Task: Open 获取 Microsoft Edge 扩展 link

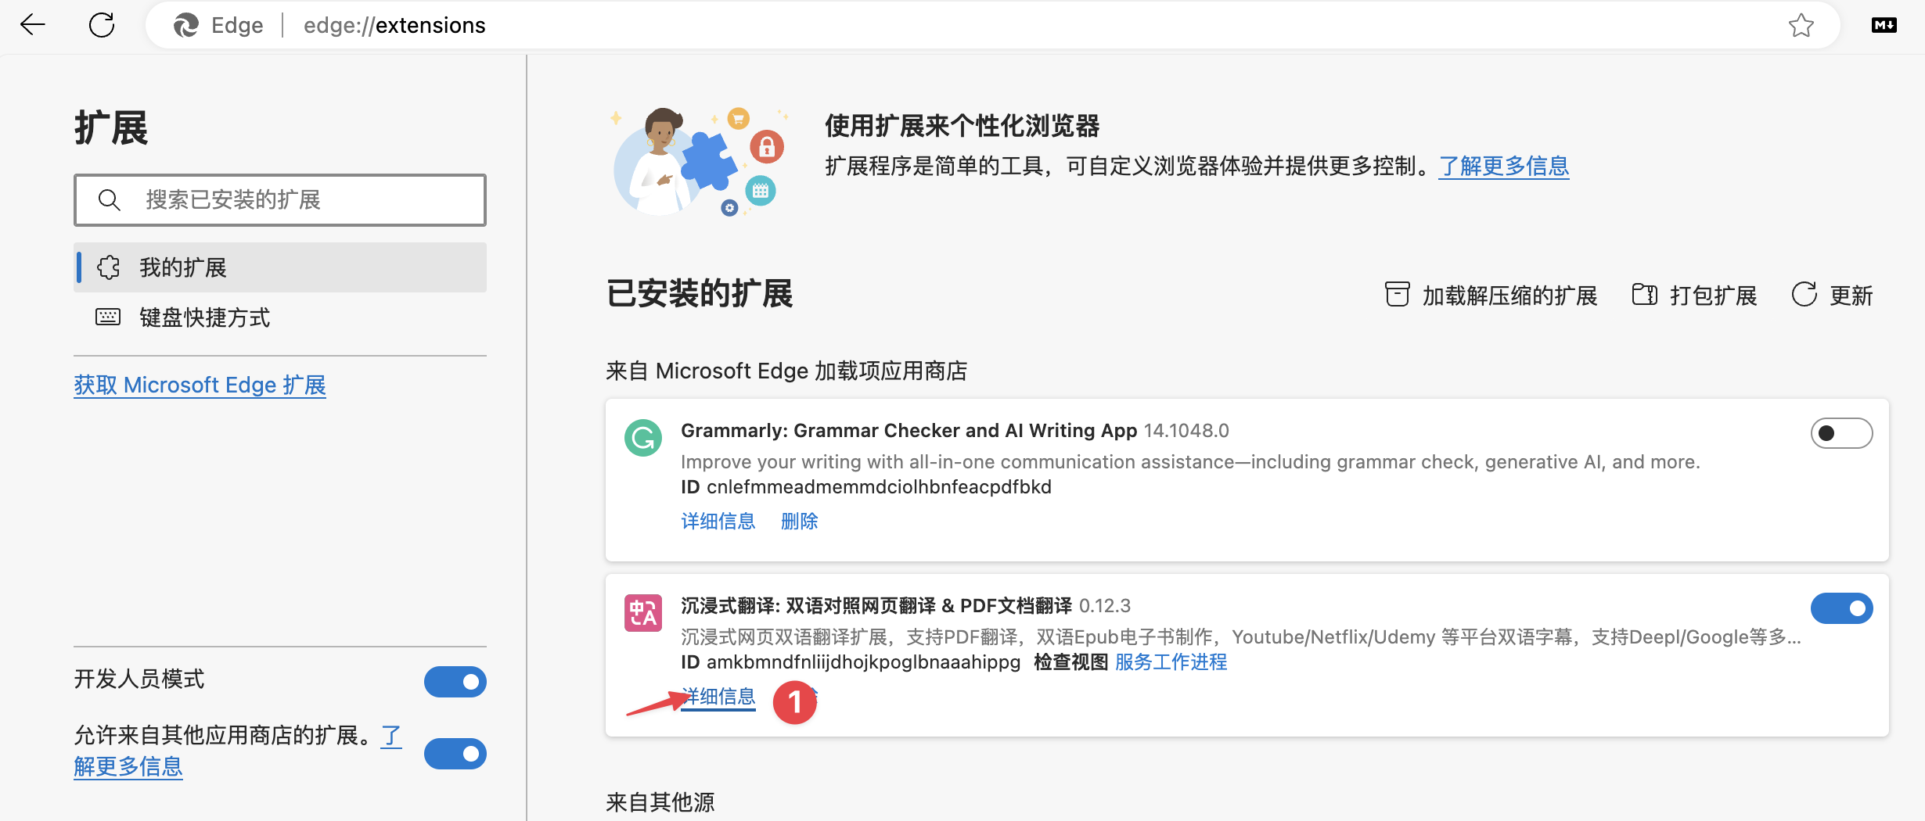Action: coord(200,385)
